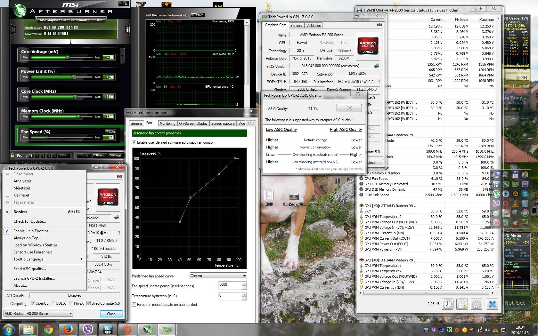The image size is (538, 336).
Task: Open the AMD Radeon R9 200 Series GPU selector
Action: tap(38, 314)
